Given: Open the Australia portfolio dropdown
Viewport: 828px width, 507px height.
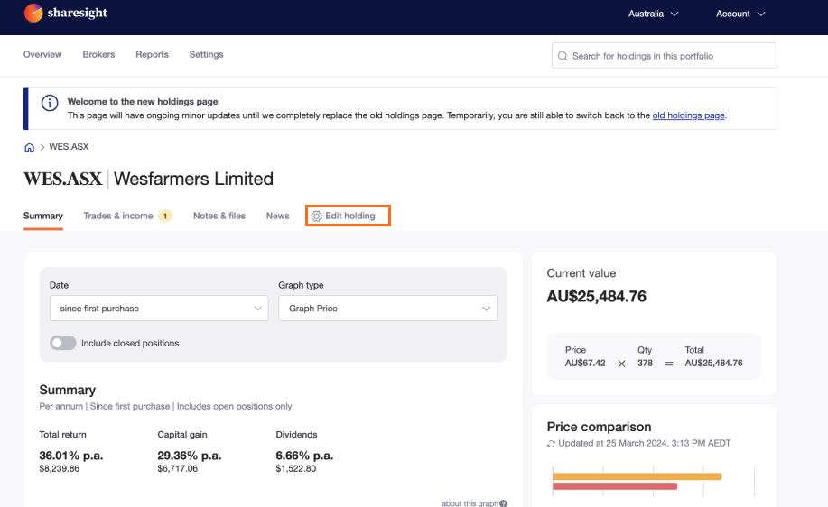Looking at the screenshot, I should [653, 14].
